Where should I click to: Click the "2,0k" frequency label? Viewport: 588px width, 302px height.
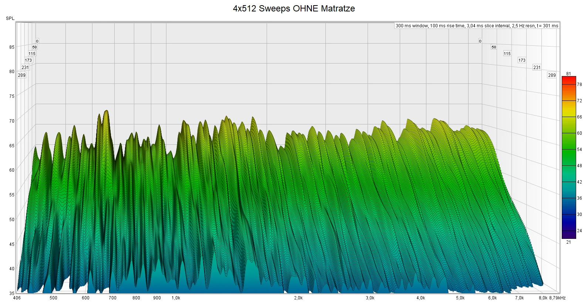[298, 298]
